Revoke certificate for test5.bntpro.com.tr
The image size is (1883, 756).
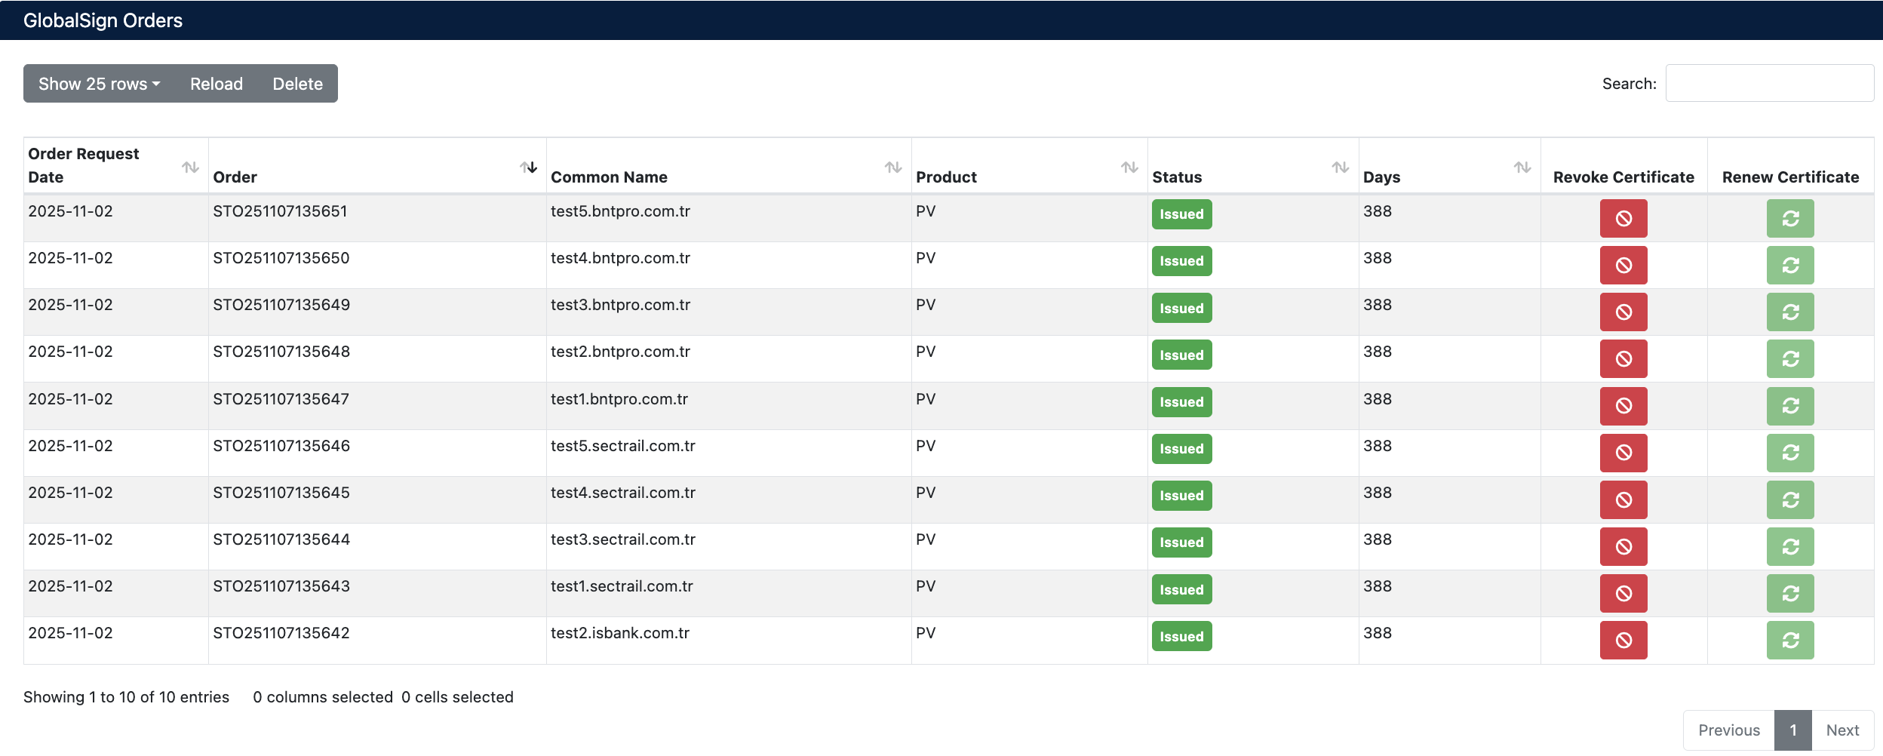[1623, 218]
